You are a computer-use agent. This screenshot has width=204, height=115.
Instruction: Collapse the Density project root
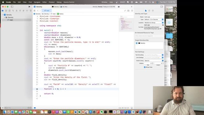click(3, 15)
